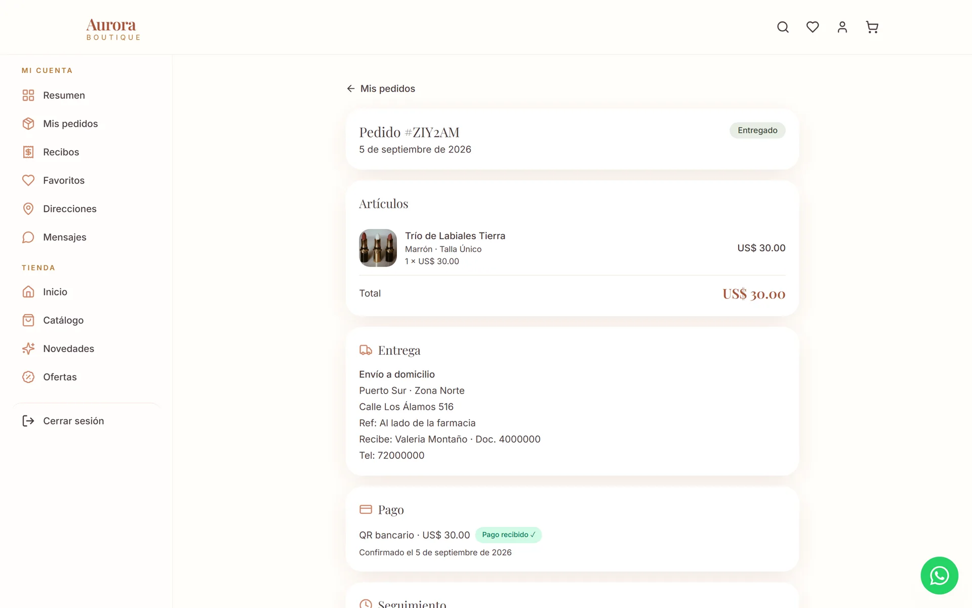Click the Pago recibido badge
This screenshot has width=972, height=608.
(x=508, y=535)
